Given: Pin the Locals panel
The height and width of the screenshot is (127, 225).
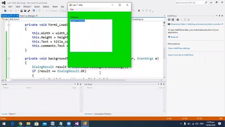Looking at the screenshot, I should 78,84.
